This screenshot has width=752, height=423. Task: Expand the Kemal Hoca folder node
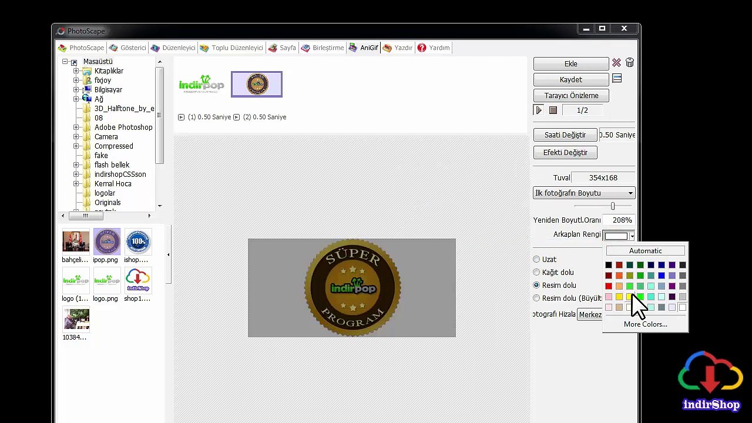76,184
